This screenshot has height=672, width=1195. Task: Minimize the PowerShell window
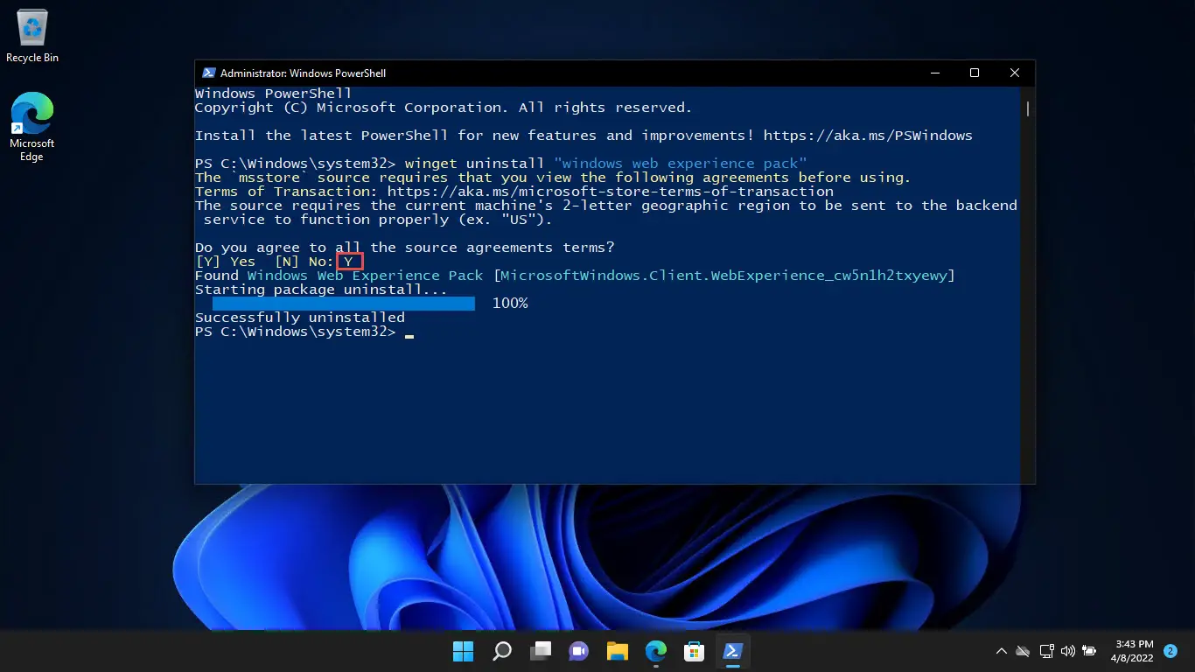pos(935,73)
